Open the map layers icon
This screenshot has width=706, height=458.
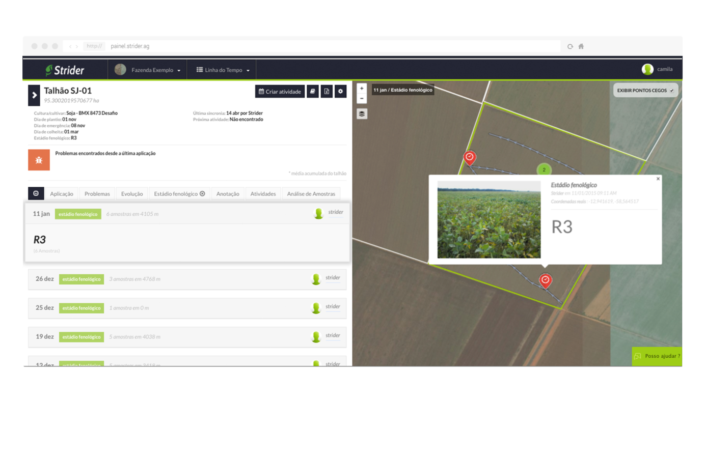click(x=362, y=113)
